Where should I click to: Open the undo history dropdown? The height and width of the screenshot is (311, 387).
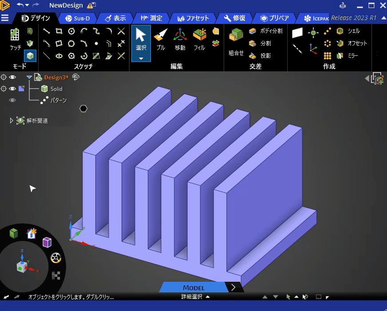(x=27, y=5)
